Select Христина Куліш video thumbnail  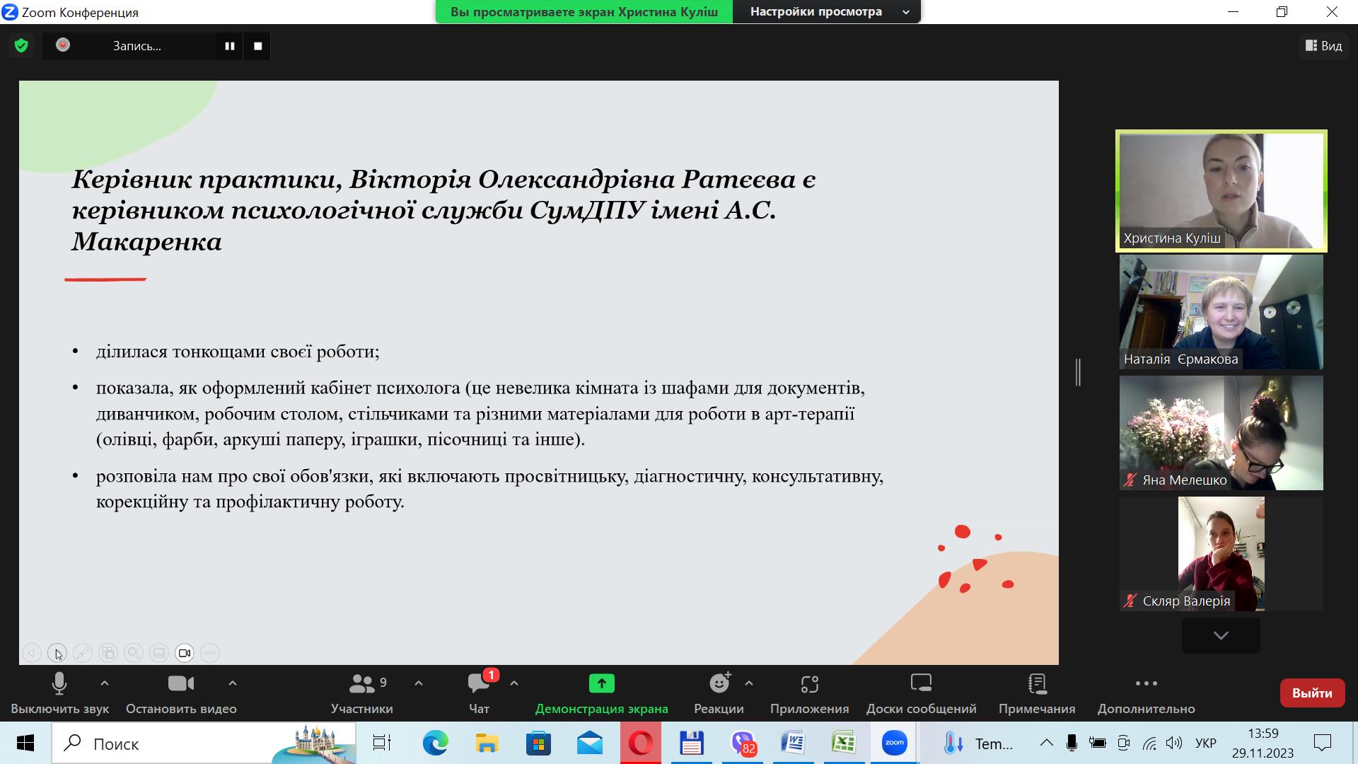tap(1221, 191)
